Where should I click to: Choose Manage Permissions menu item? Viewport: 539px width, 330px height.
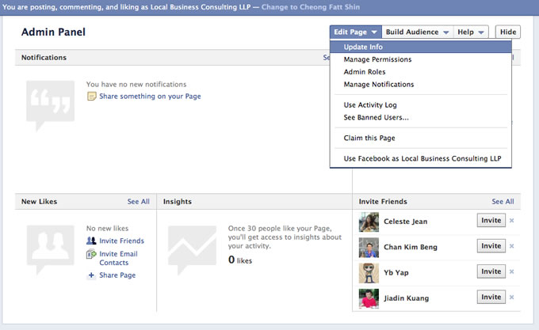coord(421,59)
